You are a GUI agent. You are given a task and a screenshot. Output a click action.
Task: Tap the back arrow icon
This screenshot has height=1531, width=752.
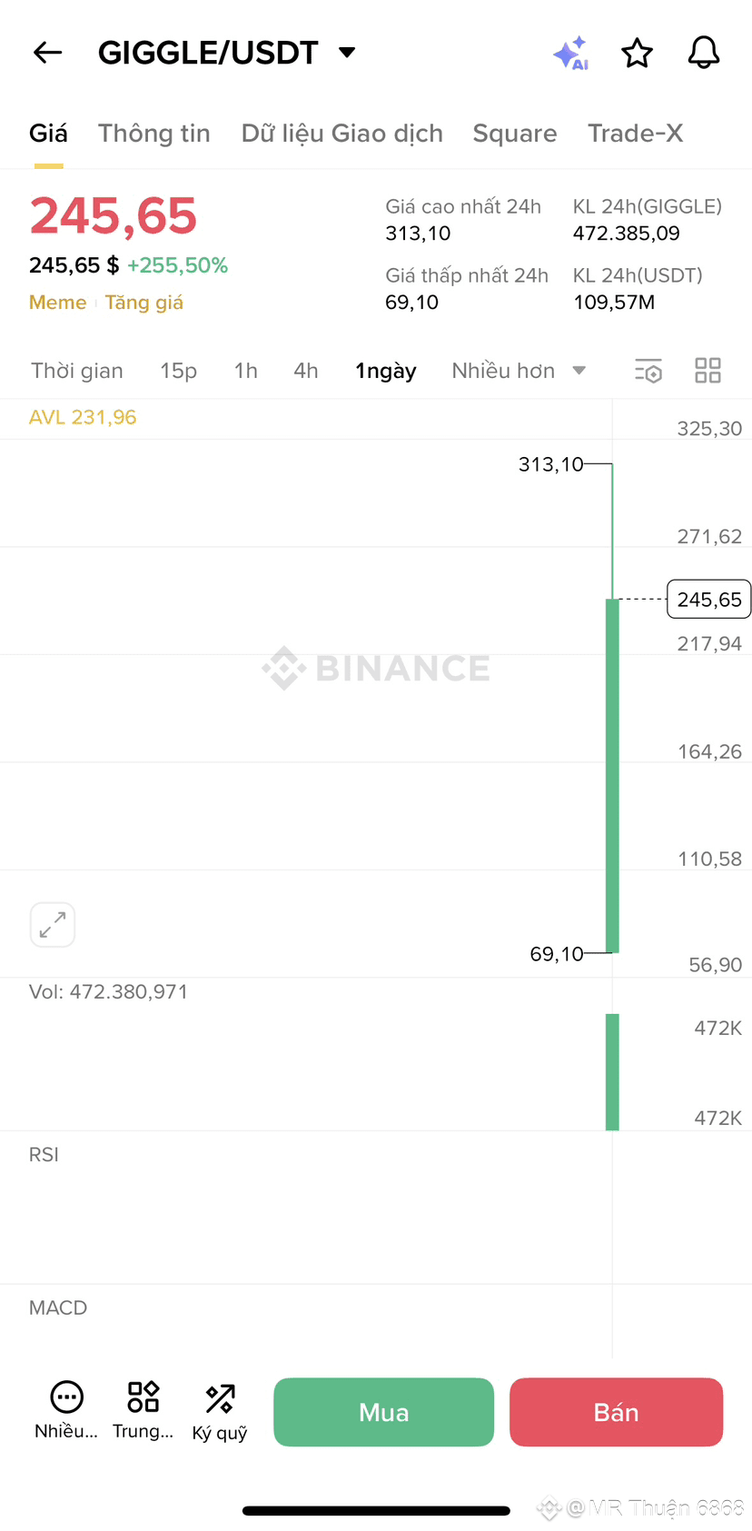tap(47, 53)
